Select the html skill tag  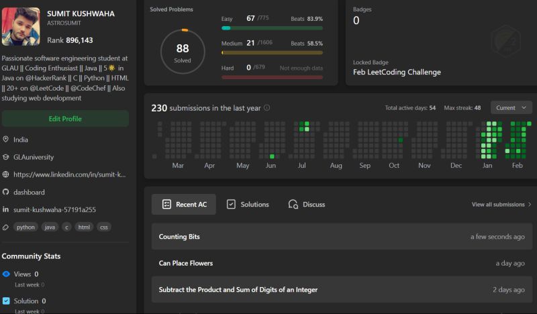pyautogui.click(x=84, y=227)
